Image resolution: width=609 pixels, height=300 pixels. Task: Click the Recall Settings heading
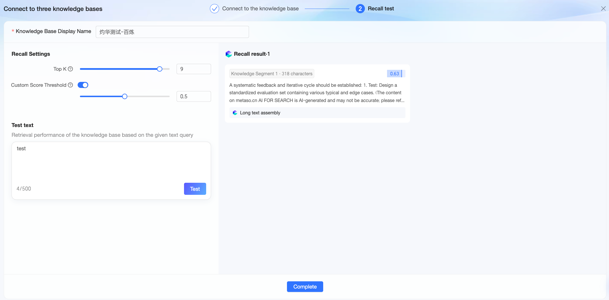tap(31, 54)
